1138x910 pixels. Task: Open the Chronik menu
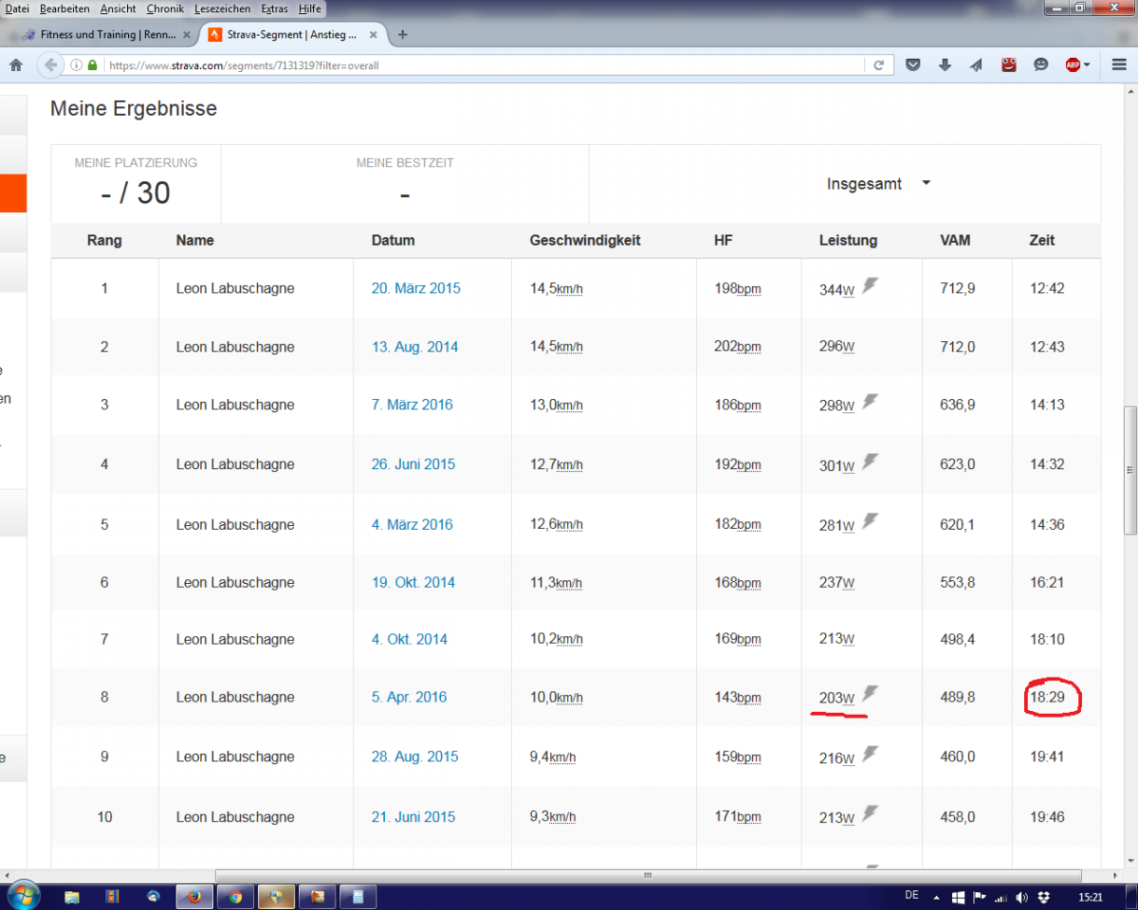[x=166, y=9]
